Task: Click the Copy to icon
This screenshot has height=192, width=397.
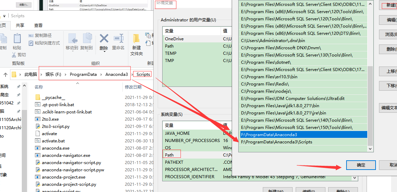Action: [87, 39]
